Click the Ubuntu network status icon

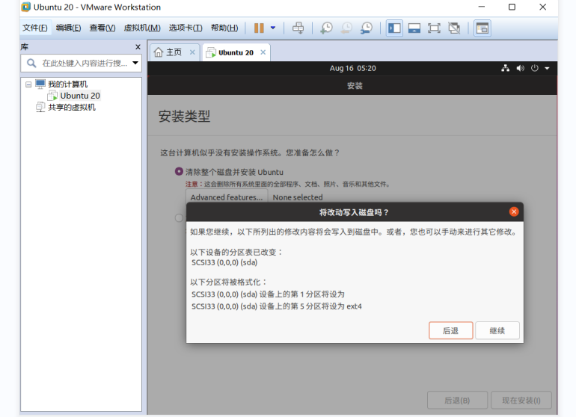(x=506, y=68)
